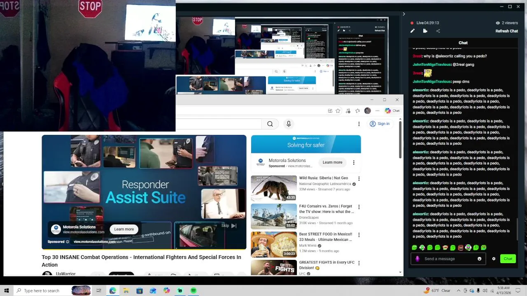Open Task View on the taskbar
This screenshot has width=527, height=296.
(99, 291)
